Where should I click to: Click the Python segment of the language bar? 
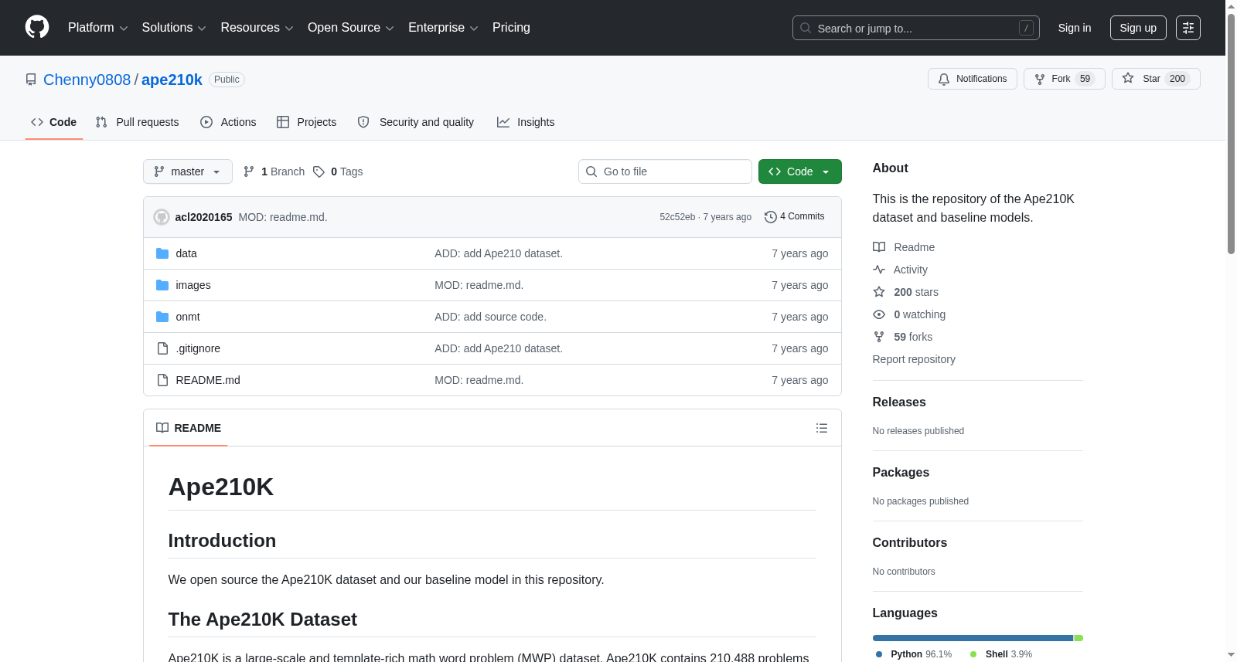pyautogui.click(x=973, y=638)
